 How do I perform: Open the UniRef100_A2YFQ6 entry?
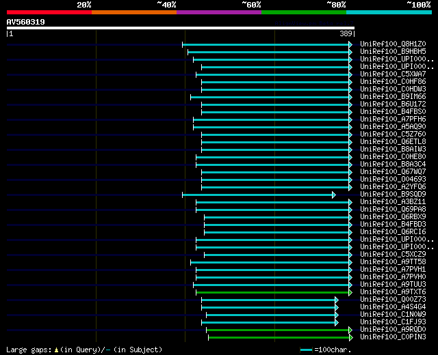click(x=393, y=187)
